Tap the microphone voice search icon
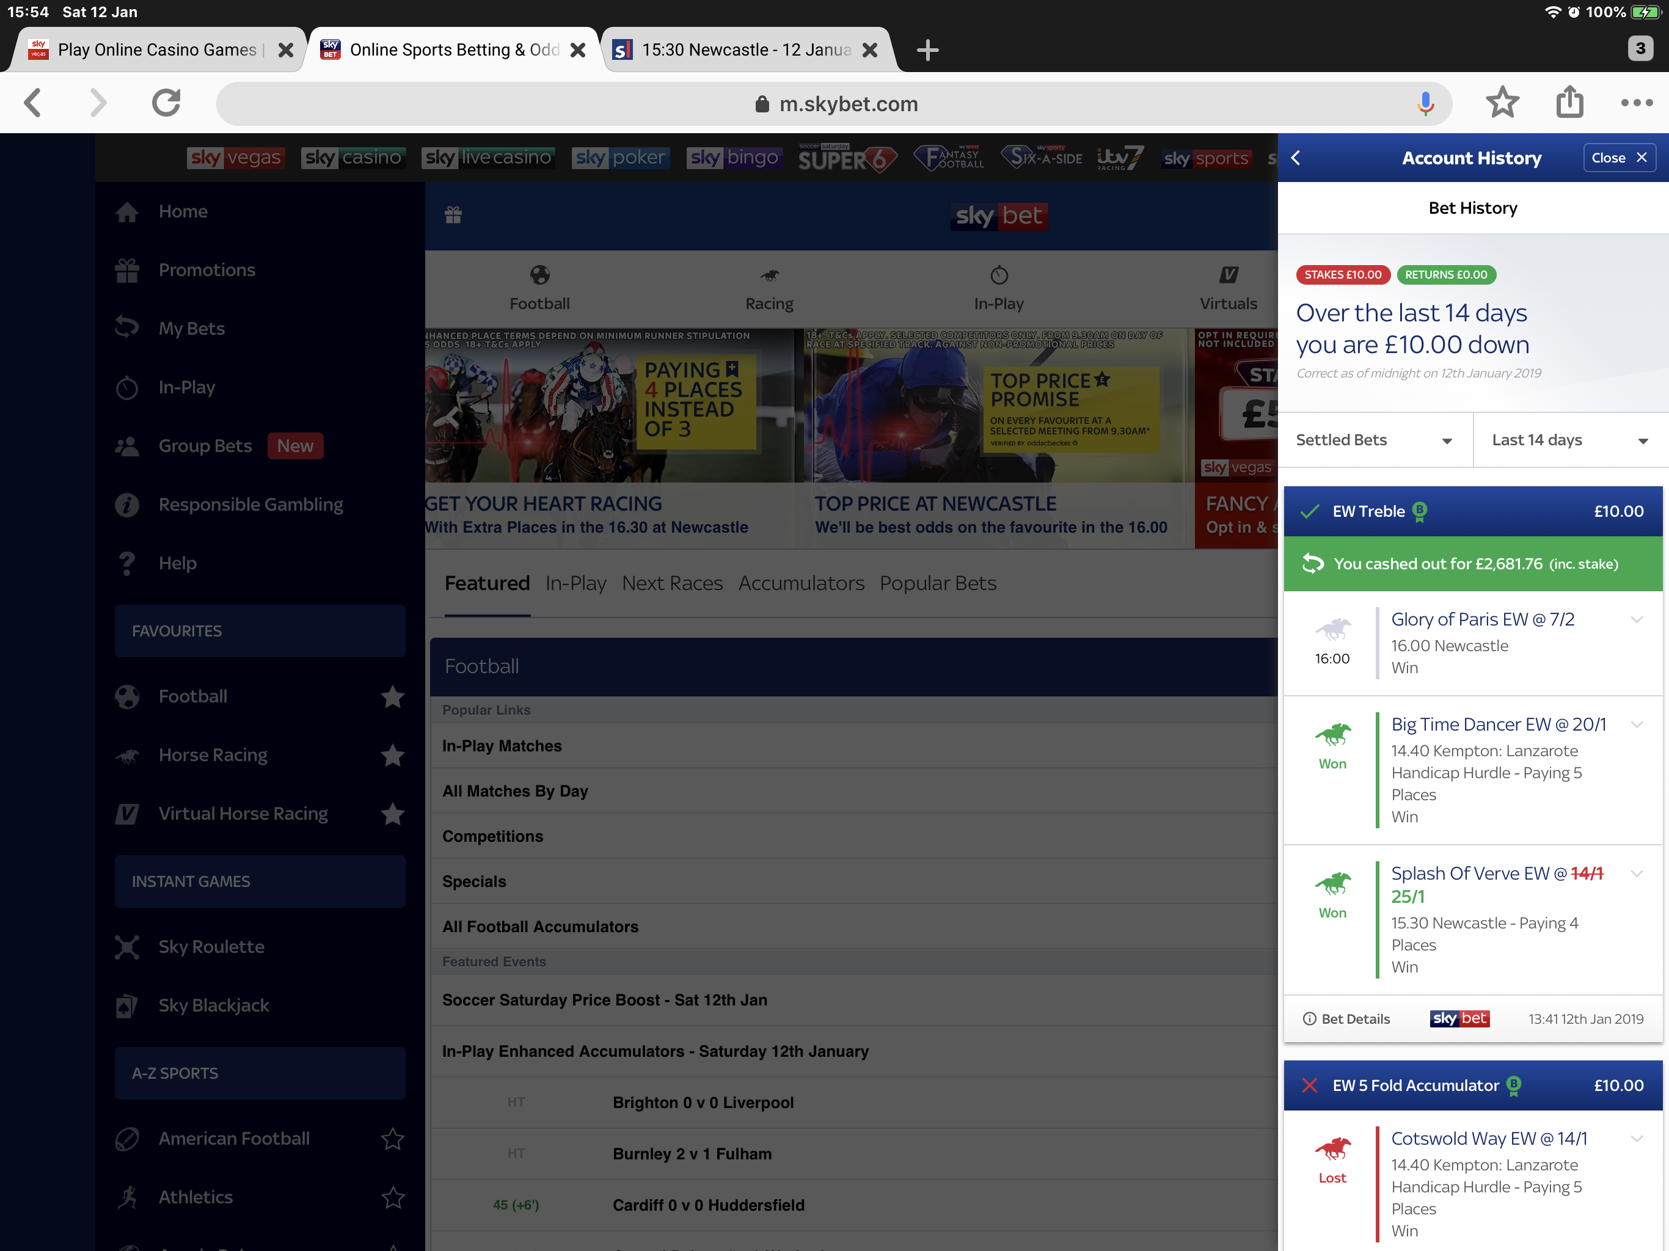The width and height of the screenshot is (1669, 1251). coord(1425,103)
